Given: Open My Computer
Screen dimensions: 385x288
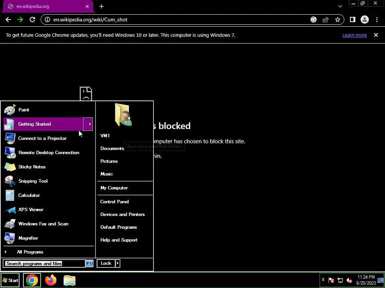Looking at the screenshot, I should (125, 188).
